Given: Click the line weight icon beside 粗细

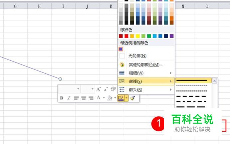Looking at the screenshot, I should click(122, 73).
